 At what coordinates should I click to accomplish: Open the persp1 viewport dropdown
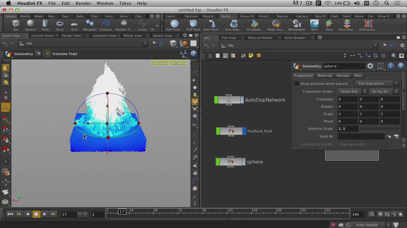pyautogui.click(x=160, y=63)
